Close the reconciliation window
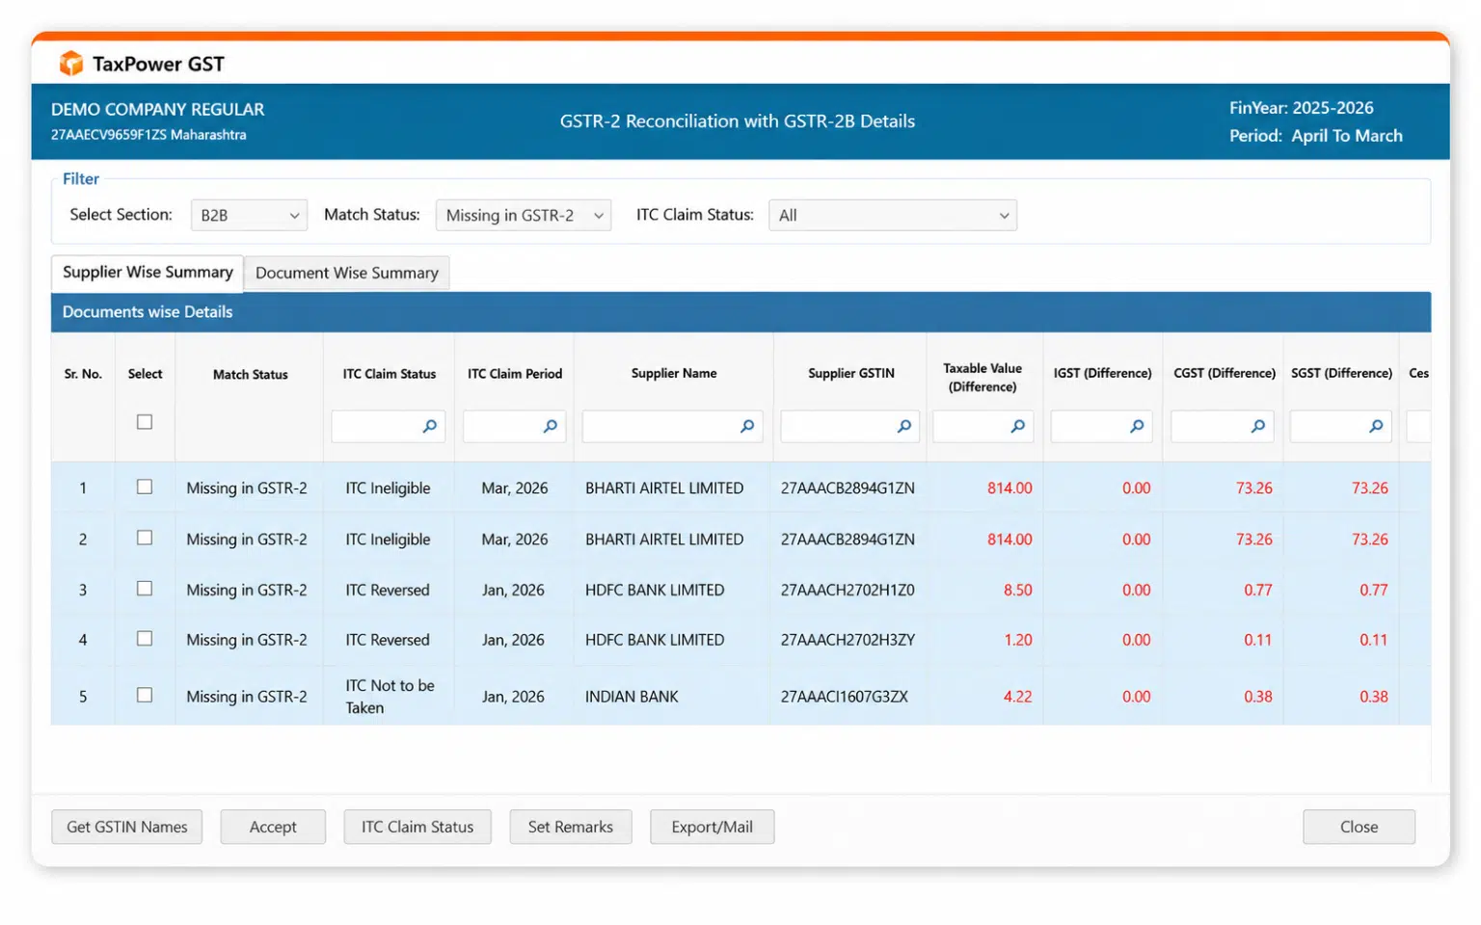The height and width of the screenshot is (925, 1481). tap(1360, 827)
